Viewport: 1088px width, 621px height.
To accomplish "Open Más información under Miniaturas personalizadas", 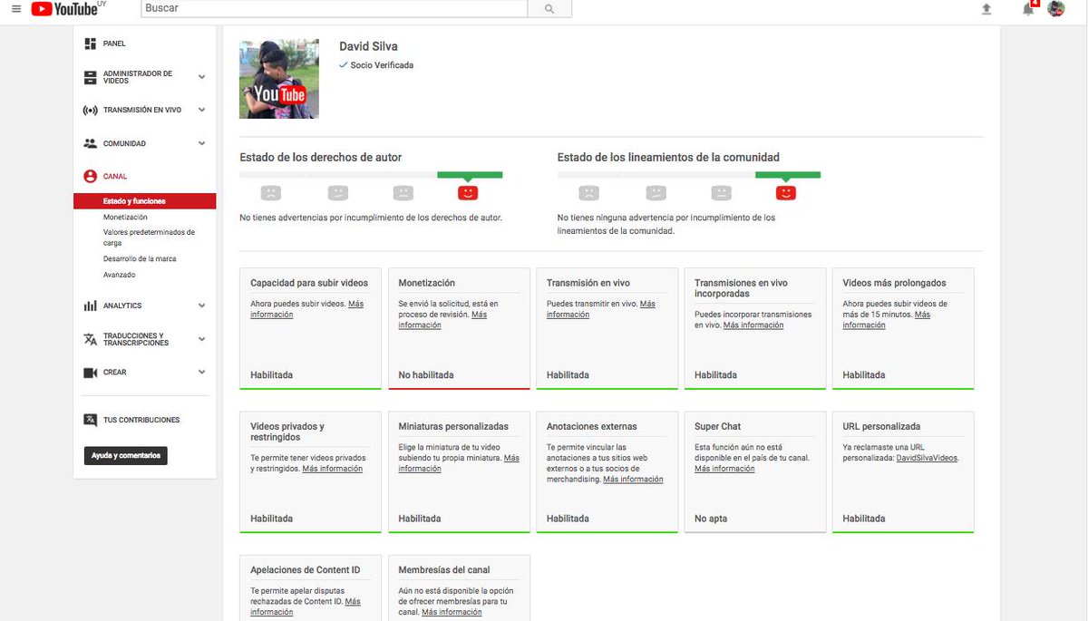I will coord(459,463).
